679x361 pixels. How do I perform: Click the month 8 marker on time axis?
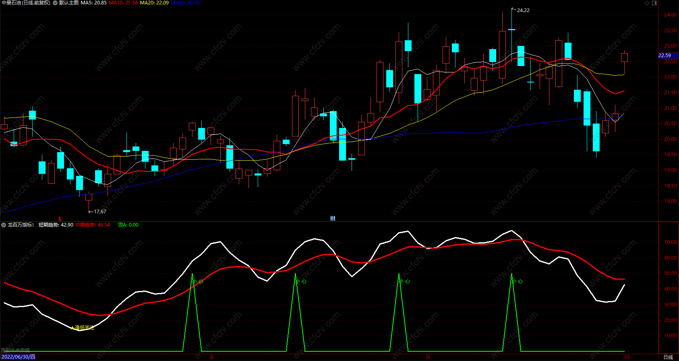[212, 357]
